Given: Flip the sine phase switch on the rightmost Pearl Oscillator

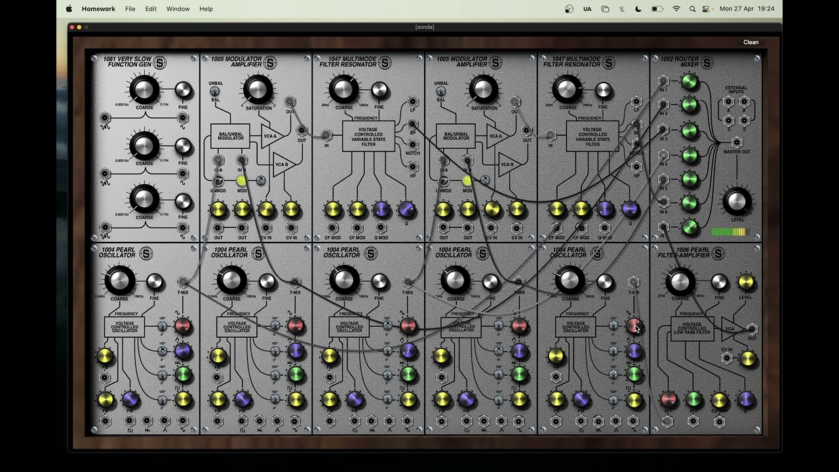Looking at the screenshot, I should (613, 326).
